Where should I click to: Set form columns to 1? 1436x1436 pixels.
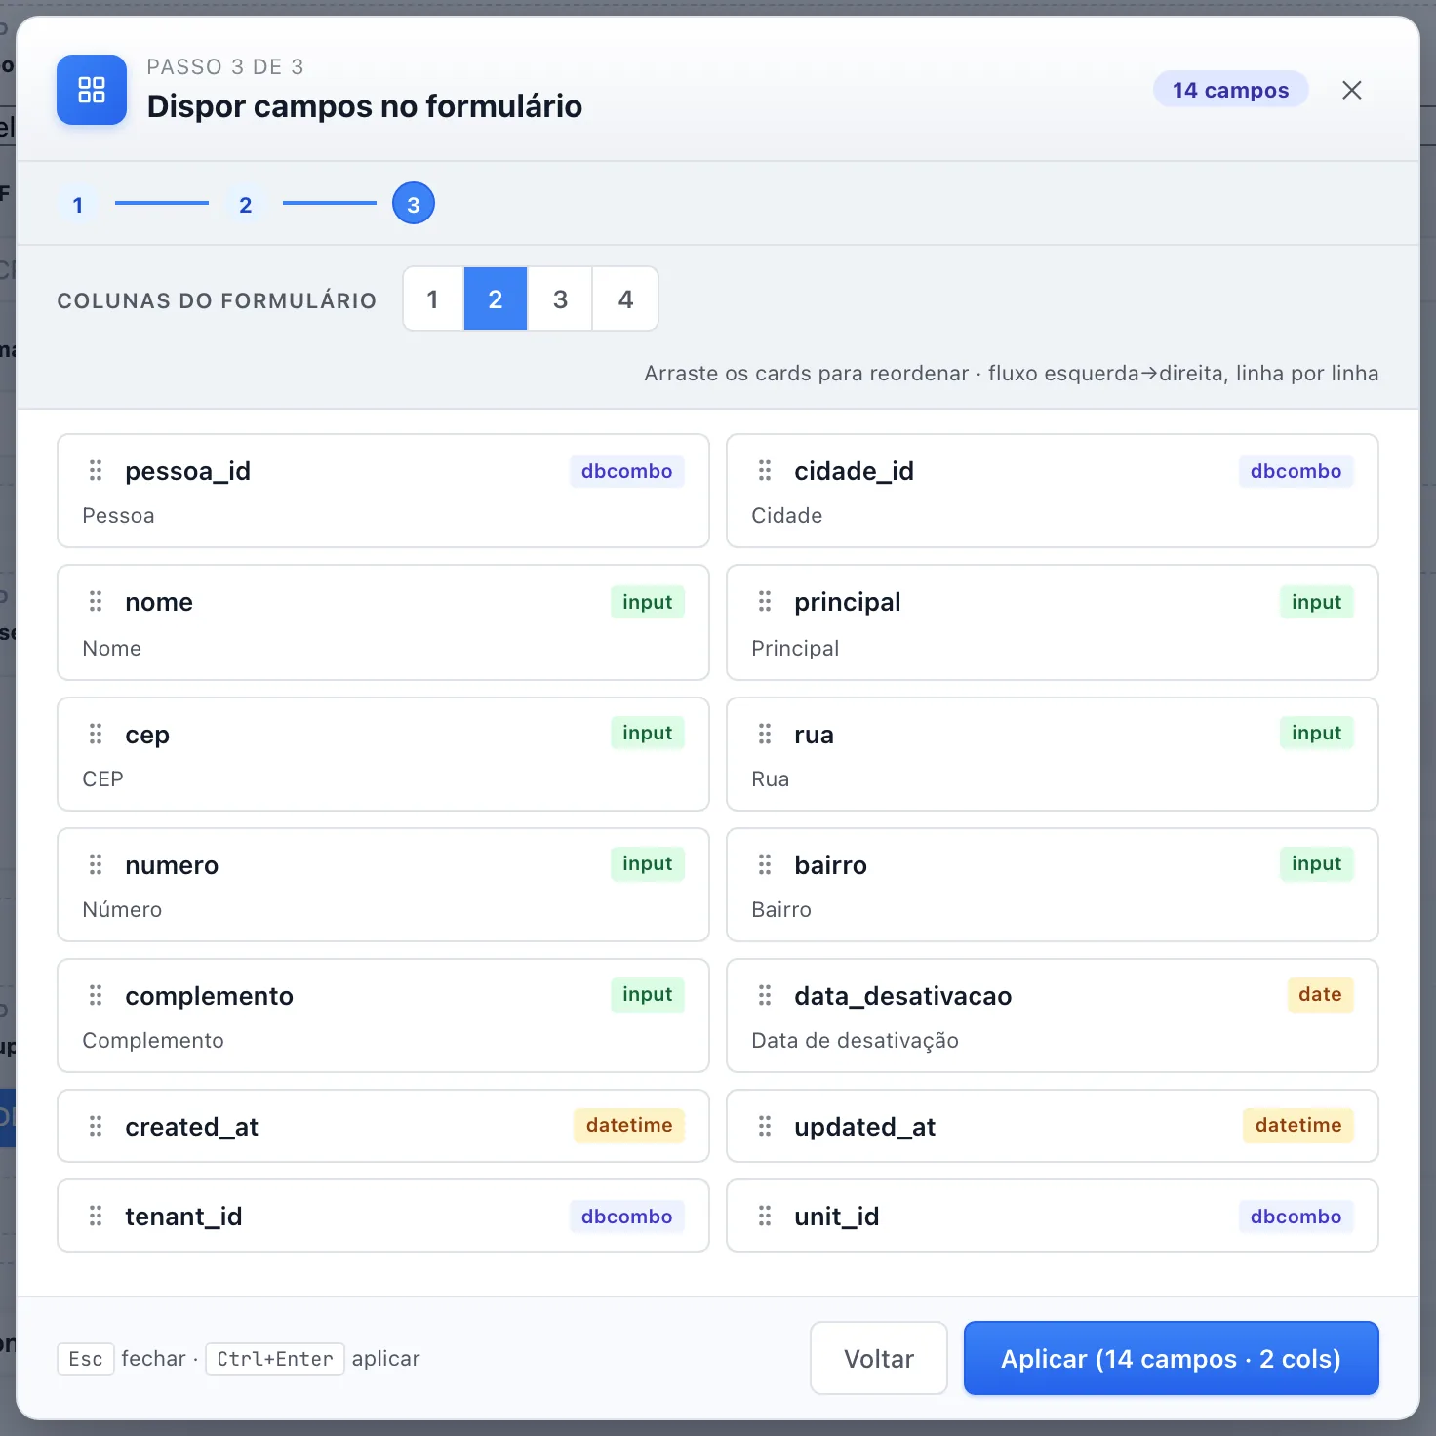point(433,299)
